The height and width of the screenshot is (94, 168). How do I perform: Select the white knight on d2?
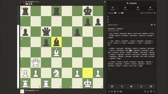point(56,73)
